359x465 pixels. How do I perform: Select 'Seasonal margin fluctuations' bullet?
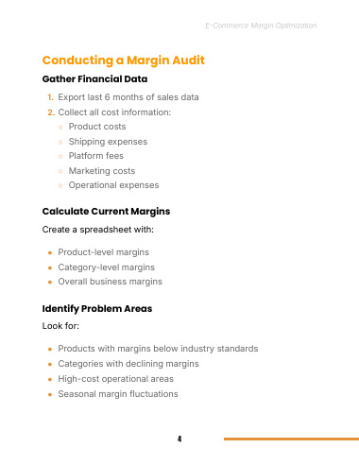click(x=118, y=394)
